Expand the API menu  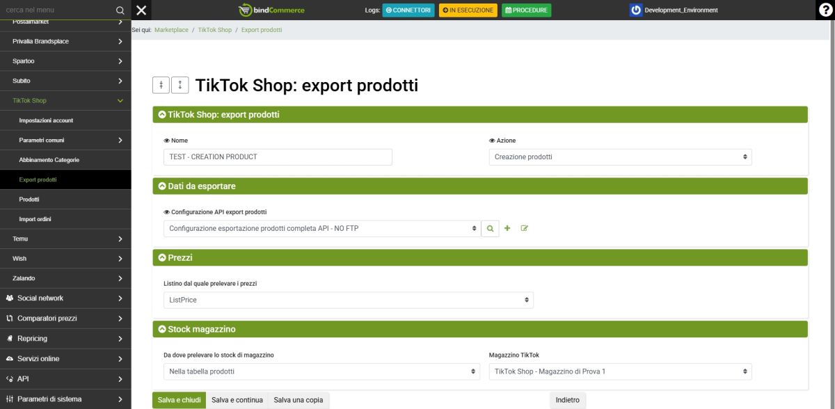[x=65, y=379]
